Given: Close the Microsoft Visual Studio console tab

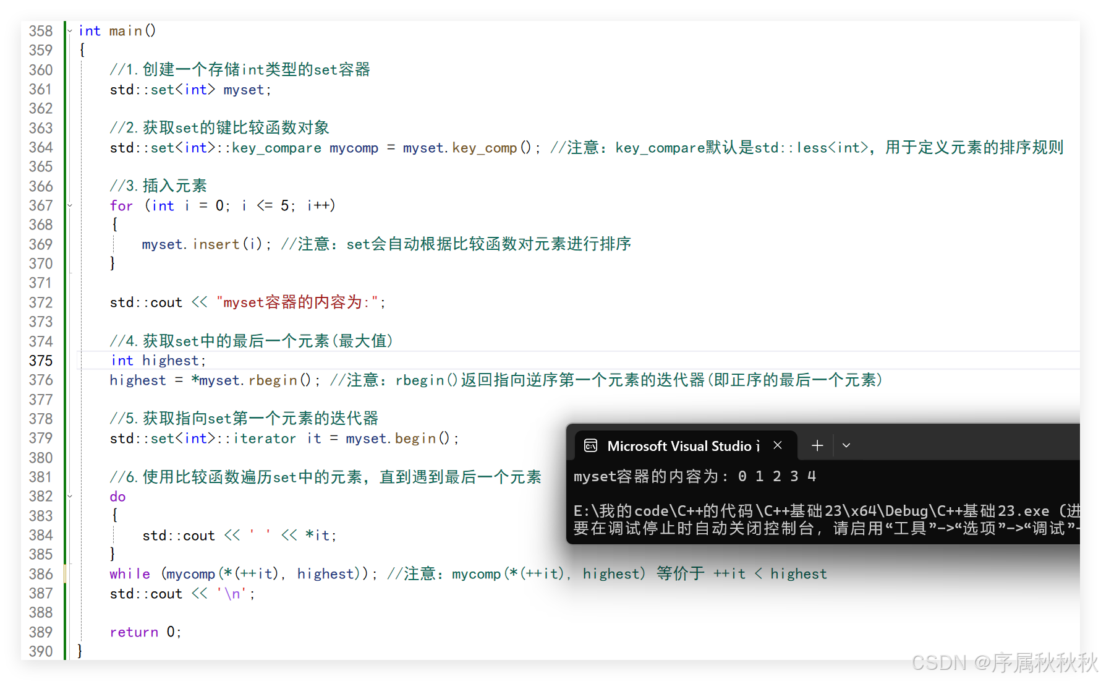Looking at the screenshot, I should point(778,445).
